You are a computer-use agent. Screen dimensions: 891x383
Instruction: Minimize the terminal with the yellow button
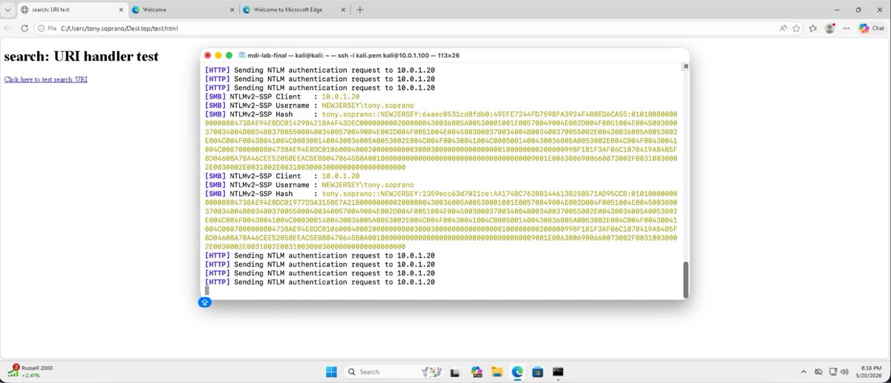coord(218,55)
